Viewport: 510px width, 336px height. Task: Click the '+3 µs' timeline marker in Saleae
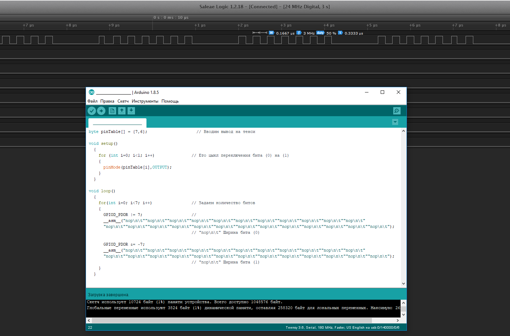coord(286,25)
